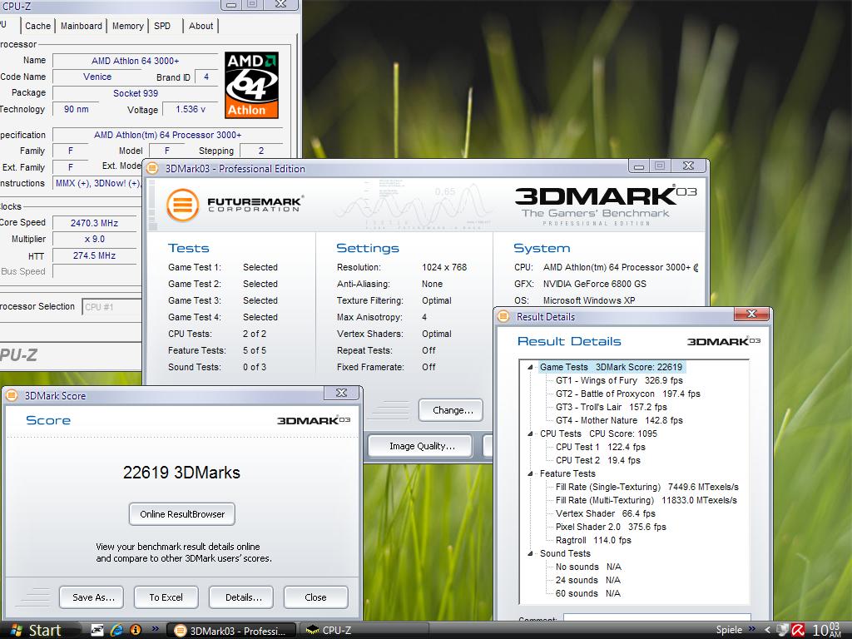Select GT4 - Mother Nature row

point(619,420)
